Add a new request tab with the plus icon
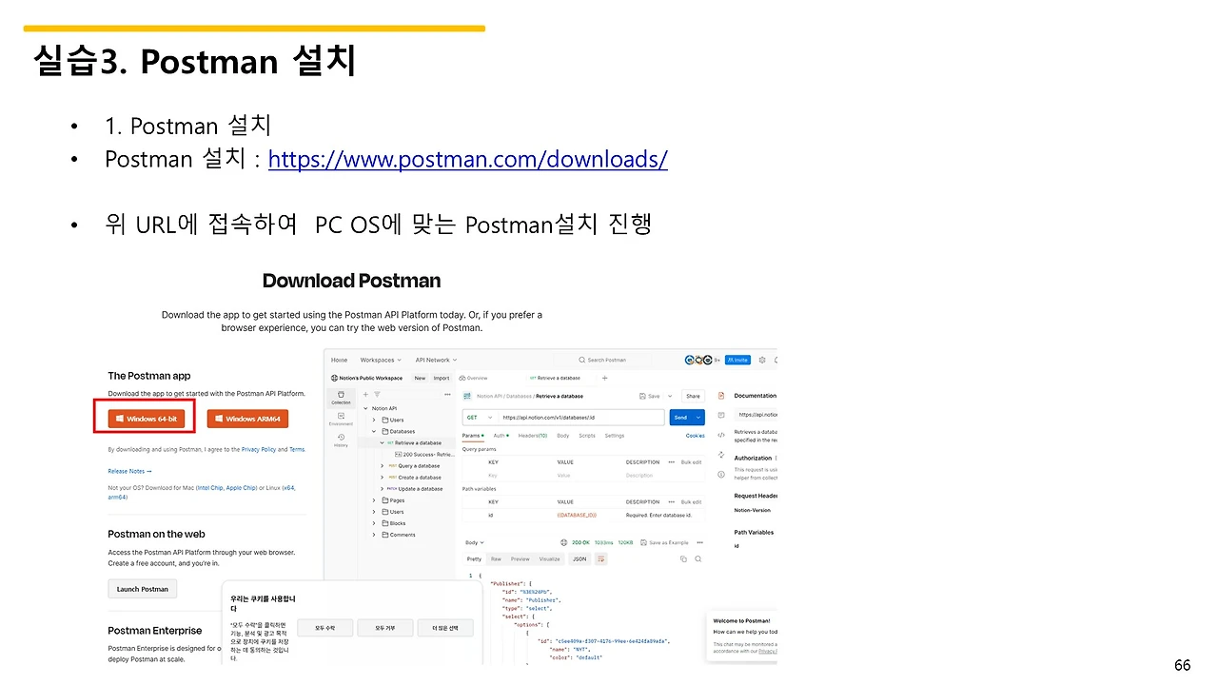The image size is (1218, 685). click(x=605, y=378)
